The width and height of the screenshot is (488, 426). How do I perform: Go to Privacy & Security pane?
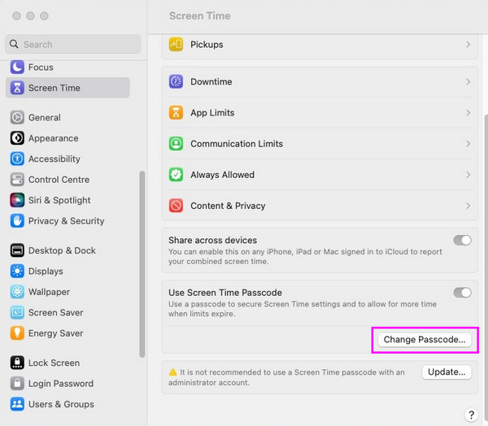point(68,221)
